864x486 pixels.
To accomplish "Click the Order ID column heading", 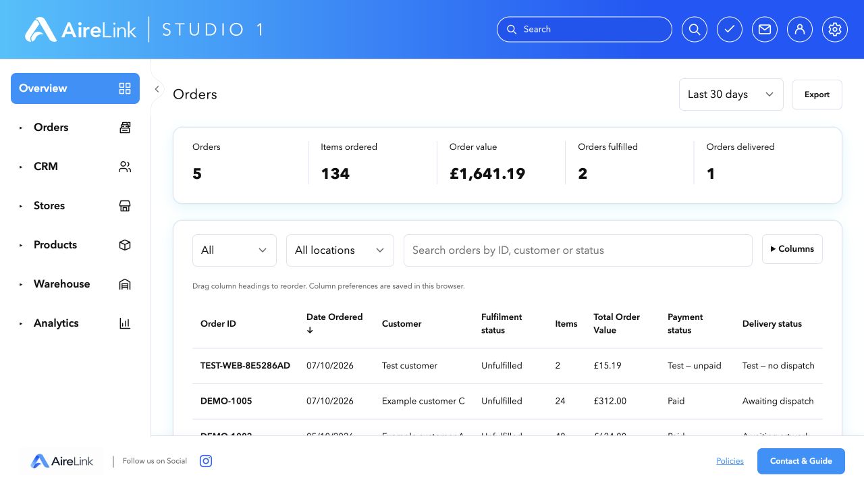I will 218,324.
